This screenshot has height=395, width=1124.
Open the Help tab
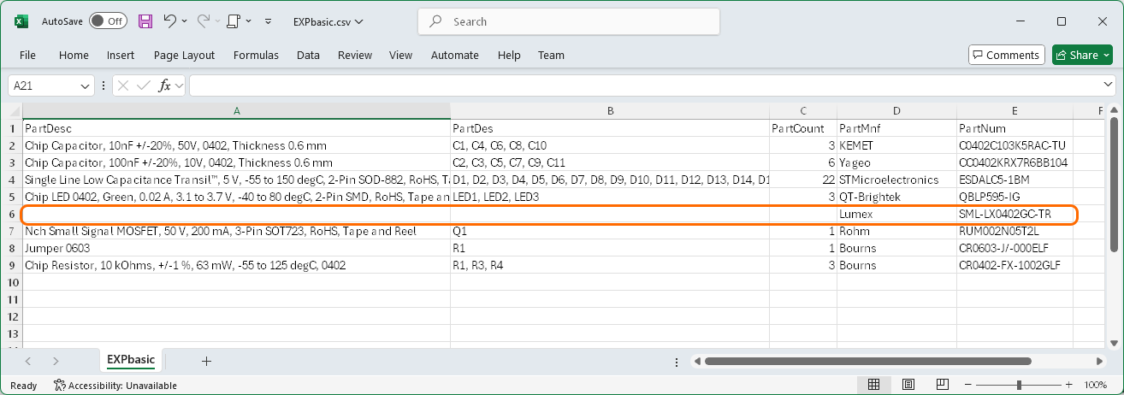click(509, 55)
